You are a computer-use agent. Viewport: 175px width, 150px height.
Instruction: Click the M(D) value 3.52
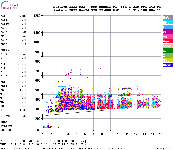pyautogui.click(x=23, y=54)
